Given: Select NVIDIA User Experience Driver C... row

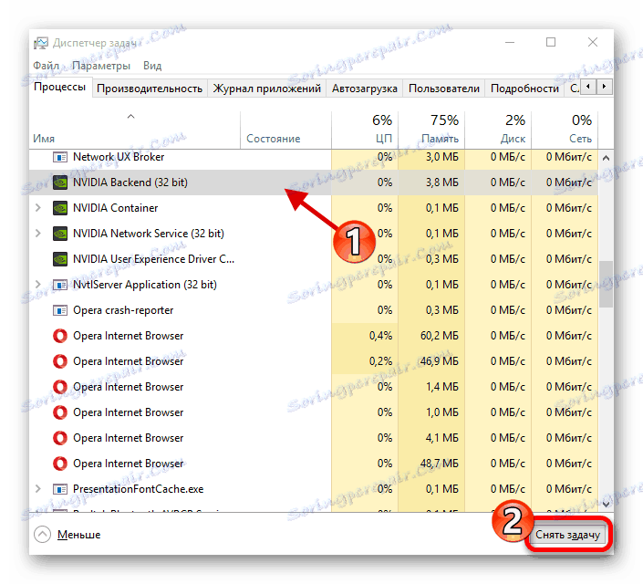Looking at the screenshot, I should (314, 259).
